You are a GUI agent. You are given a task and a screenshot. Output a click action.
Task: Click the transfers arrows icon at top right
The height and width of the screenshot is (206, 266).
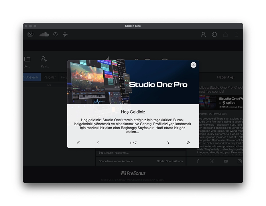[x=214, y=34]
